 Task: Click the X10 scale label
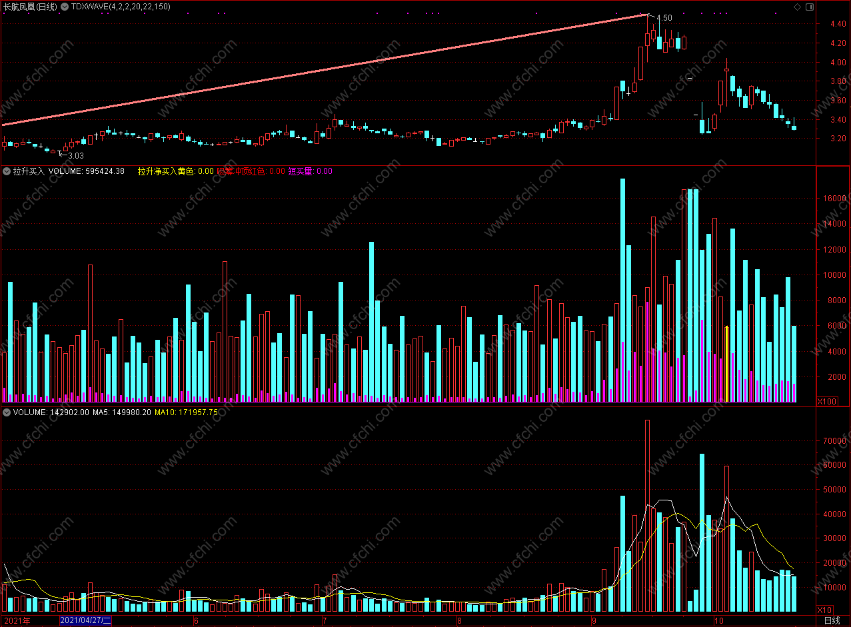(825, 610)
